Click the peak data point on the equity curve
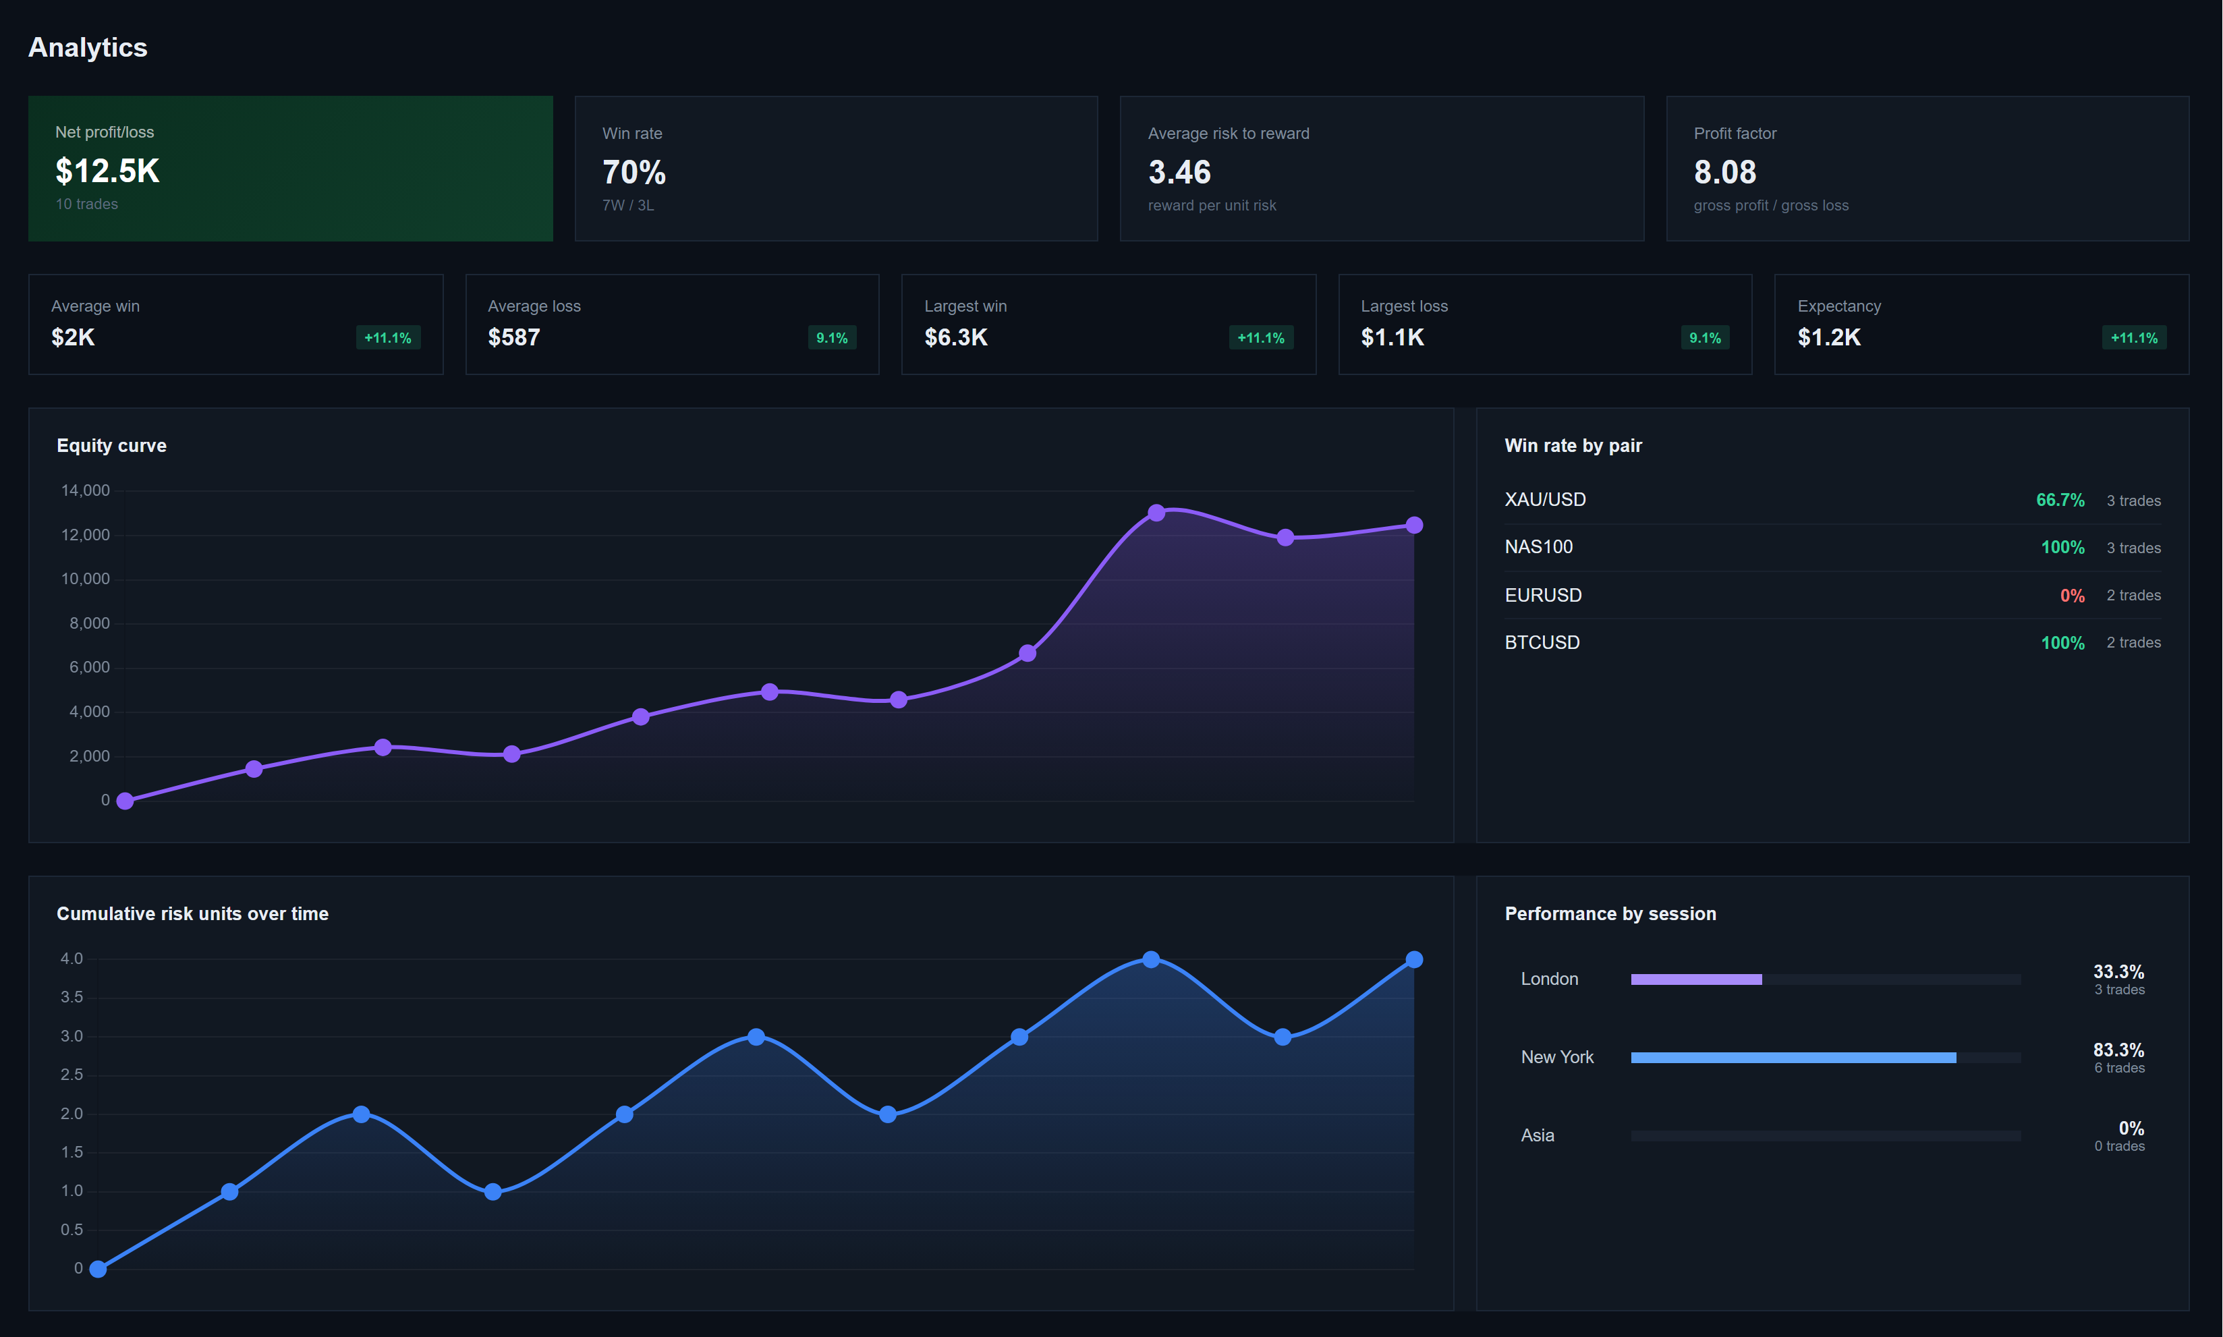Viewport: 2223px width, 1337px height. click(x=1157, y=513)
